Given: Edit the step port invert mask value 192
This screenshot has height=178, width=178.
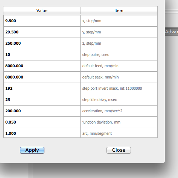Looking at the screenshot, I should tap(42, 89).
